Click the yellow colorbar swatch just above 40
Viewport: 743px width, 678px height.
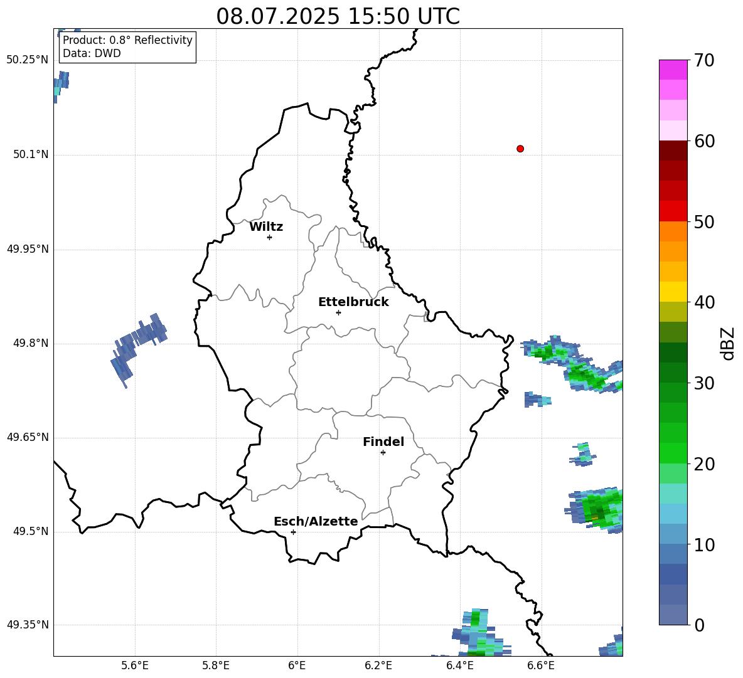(x=673, y=292)
